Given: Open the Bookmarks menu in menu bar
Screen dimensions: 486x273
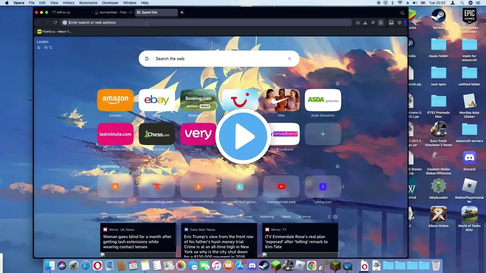Looking at the screenshot, I should point(88,3).
